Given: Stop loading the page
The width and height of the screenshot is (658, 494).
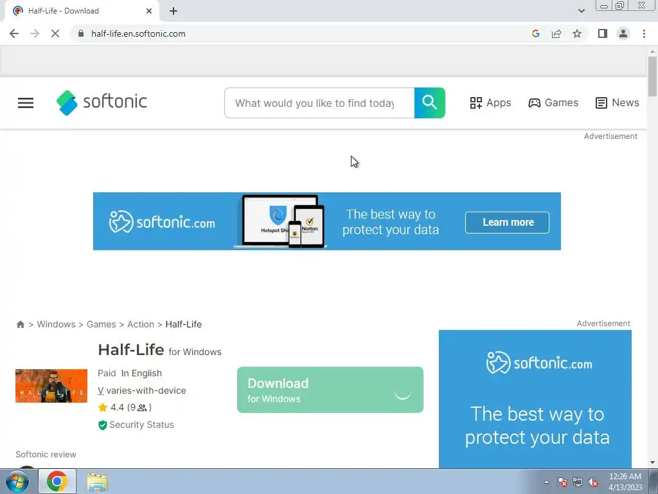Looking at the screenshot, I should pos(55,33).
